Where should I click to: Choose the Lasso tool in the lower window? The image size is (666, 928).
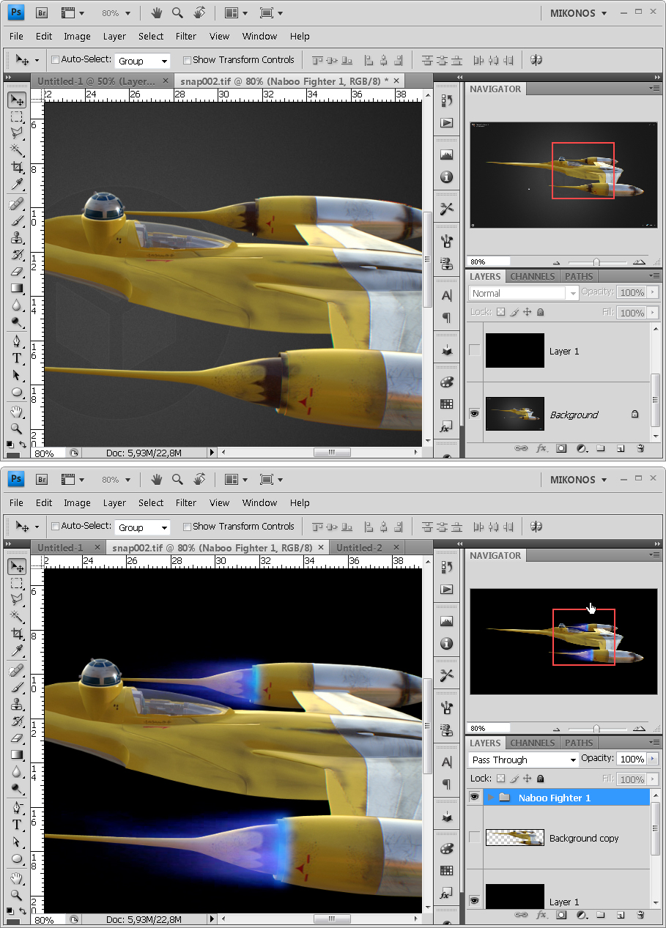pyautogui.click(x=17, y=600)
